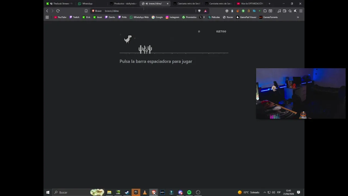Viewport: 348px width, 196px height.
Task: Open the apps grid in bookmarks bar
Action: tap(47, 17)
